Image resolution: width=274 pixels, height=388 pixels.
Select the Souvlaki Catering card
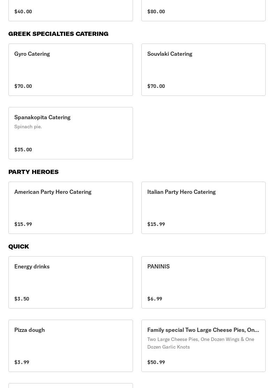[x=203, y=69]
